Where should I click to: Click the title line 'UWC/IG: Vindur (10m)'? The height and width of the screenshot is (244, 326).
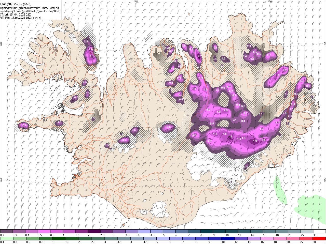pyautogui.click(x=16, y=4)
